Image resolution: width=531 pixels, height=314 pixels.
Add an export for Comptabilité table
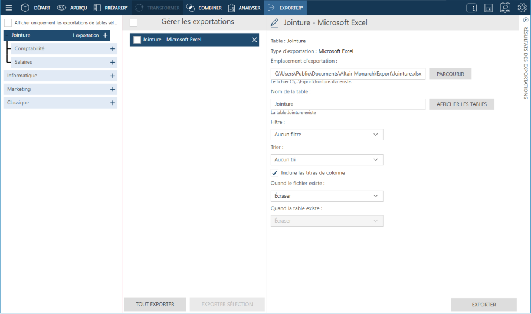point(112,48)
